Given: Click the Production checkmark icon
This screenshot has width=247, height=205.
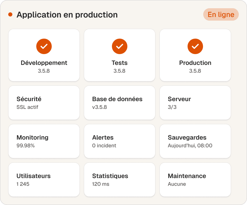Looking at the screenshot, I should (195, 46).
